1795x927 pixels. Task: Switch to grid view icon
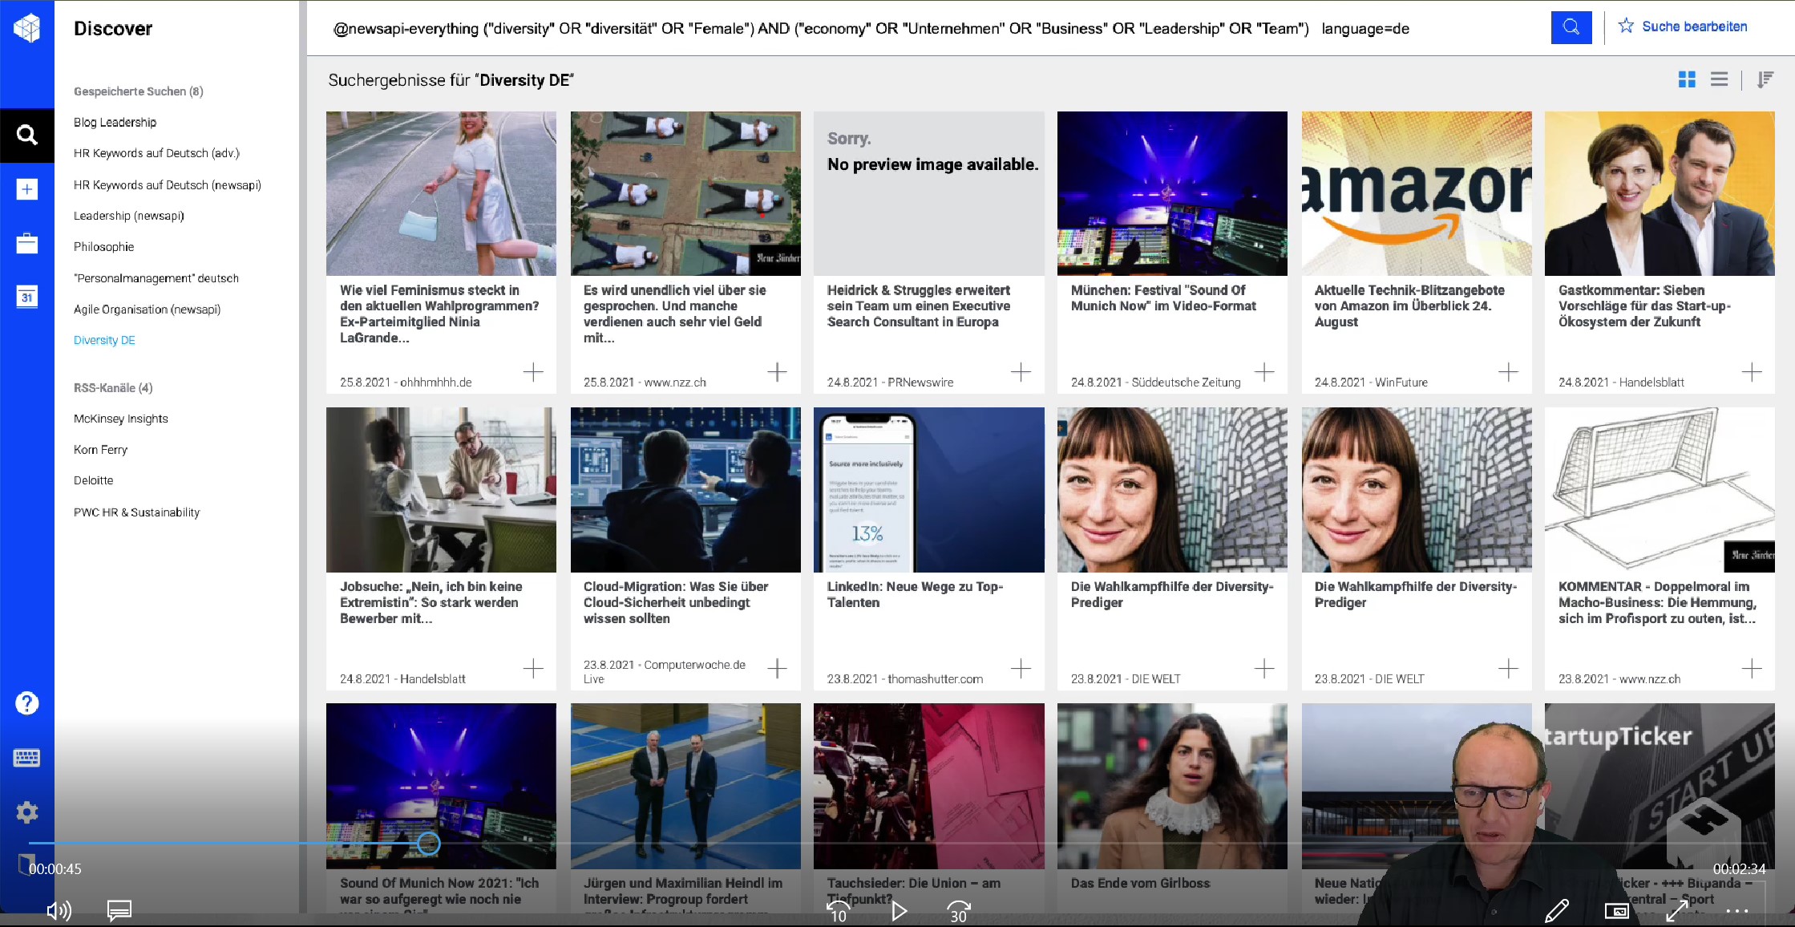click(x=1687, y=79)
